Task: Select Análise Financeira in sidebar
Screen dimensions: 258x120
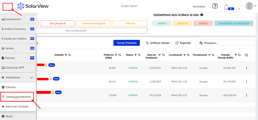Action: pyautogui.click(x=15, y=29)
